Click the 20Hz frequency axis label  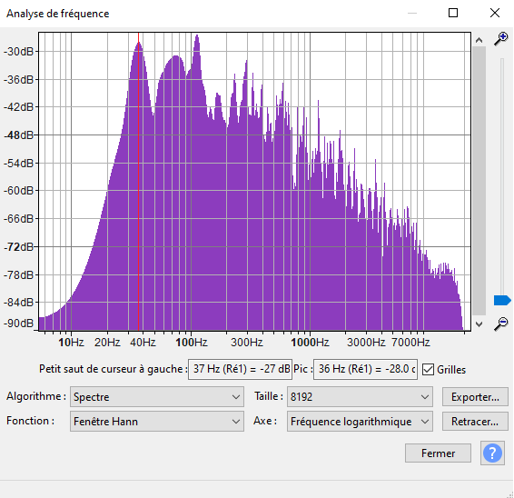[x=107, y=343]
